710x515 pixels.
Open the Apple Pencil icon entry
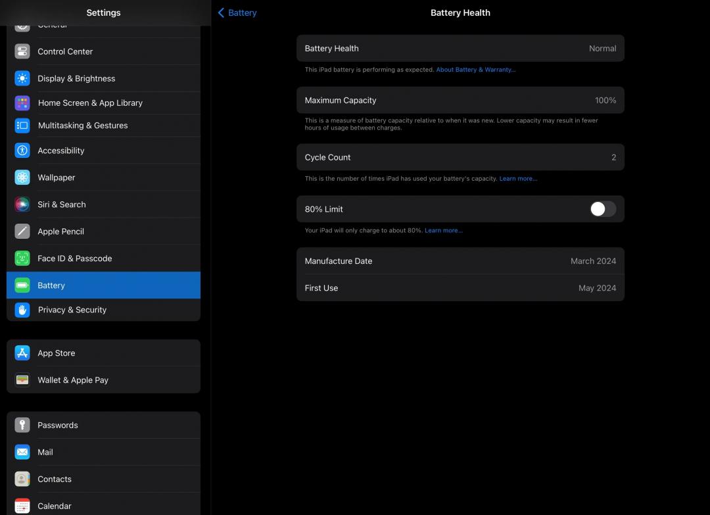click(x=22, y=231)
